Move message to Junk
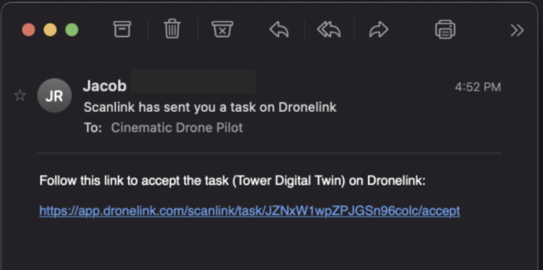 point(223,29)
